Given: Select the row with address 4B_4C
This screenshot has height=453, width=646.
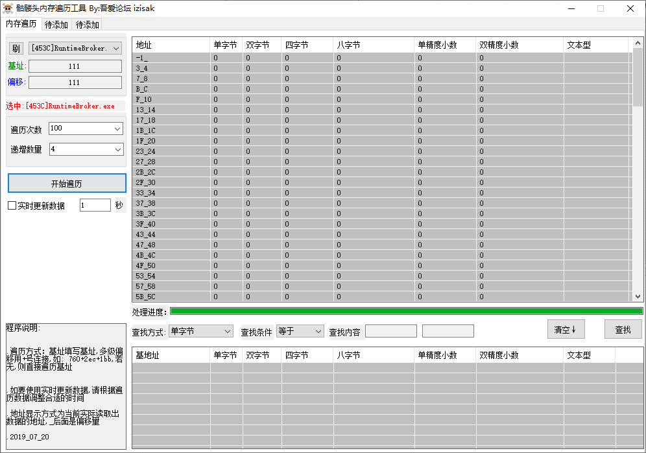Looking at the screenshot, I should (382, 255).
